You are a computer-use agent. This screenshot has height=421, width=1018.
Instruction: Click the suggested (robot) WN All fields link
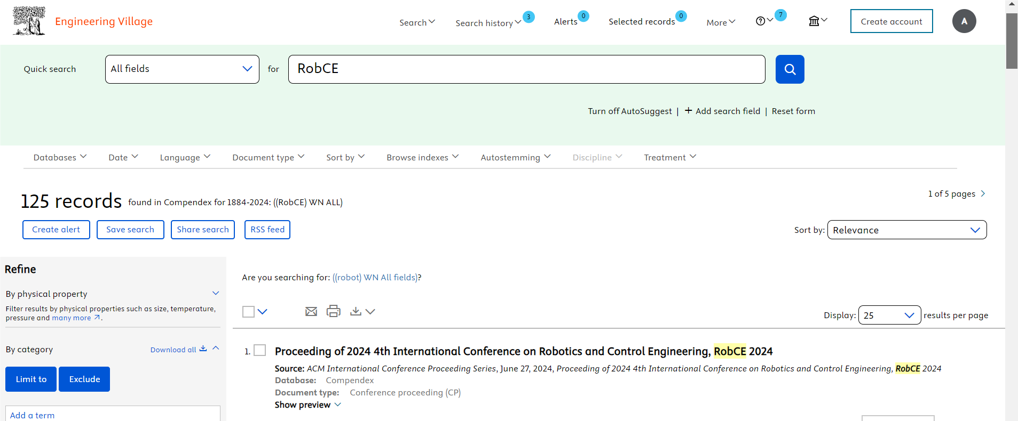375,277
